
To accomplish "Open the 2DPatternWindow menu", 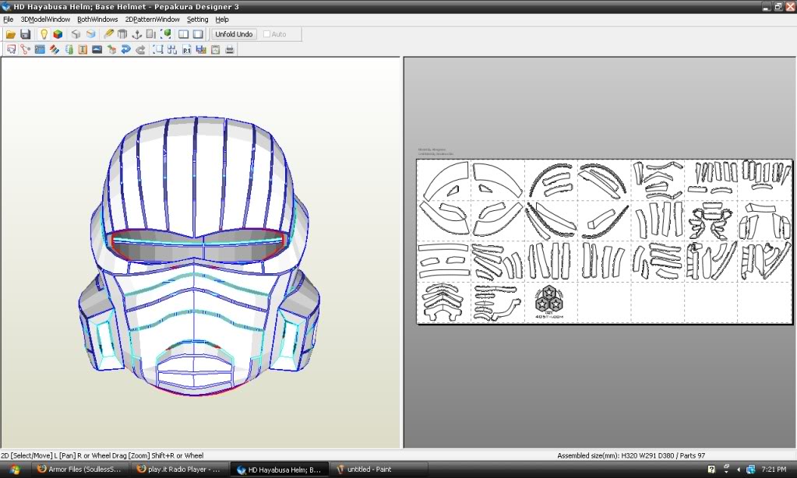I will click(x=153, y=19).
